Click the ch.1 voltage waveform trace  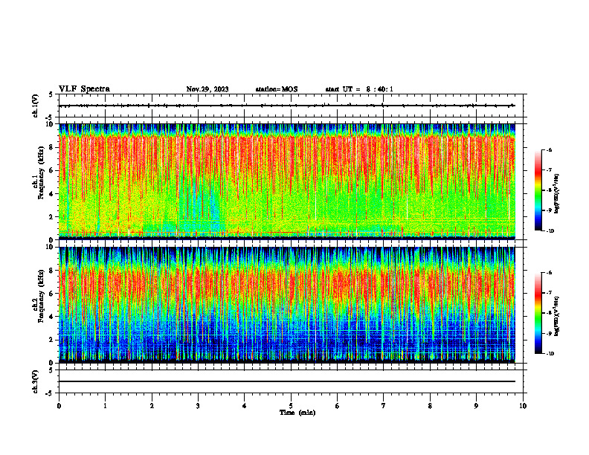[x=287, y=106]
